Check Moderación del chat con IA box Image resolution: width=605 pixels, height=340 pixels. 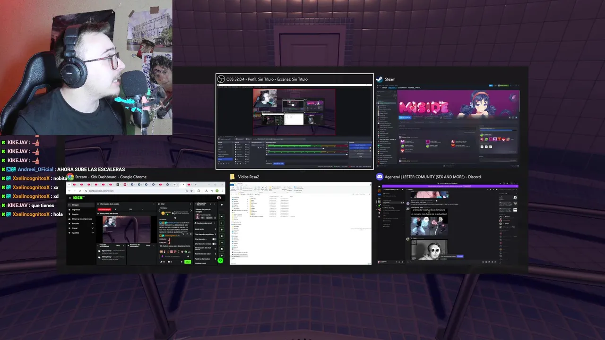click(x=215, y=249)
